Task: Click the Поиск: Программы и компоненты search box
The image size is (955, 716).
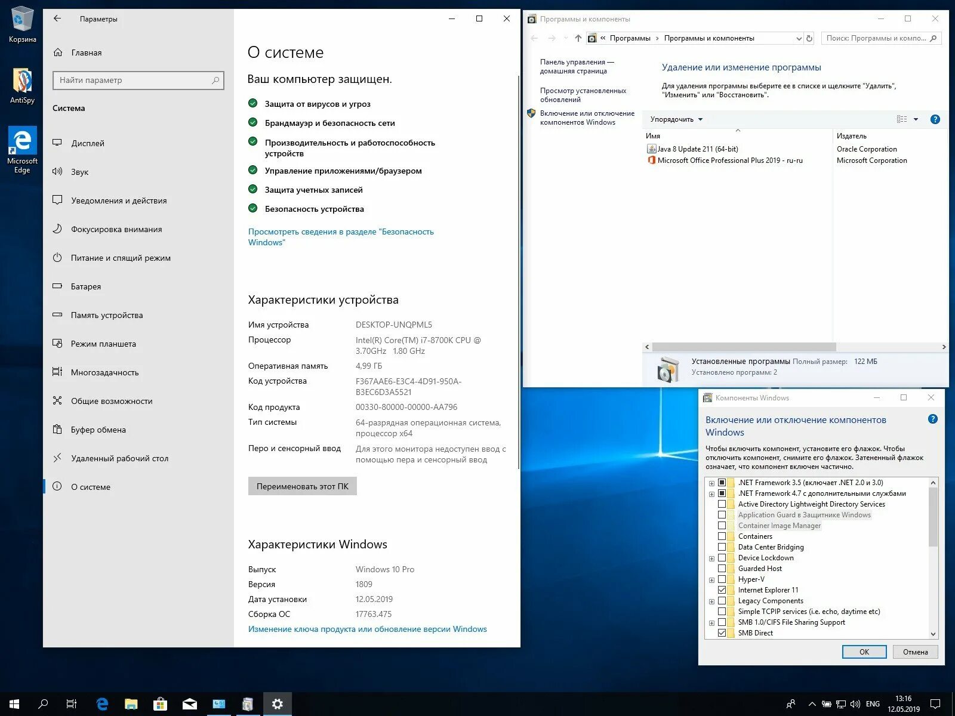Action: coord(882,38)
